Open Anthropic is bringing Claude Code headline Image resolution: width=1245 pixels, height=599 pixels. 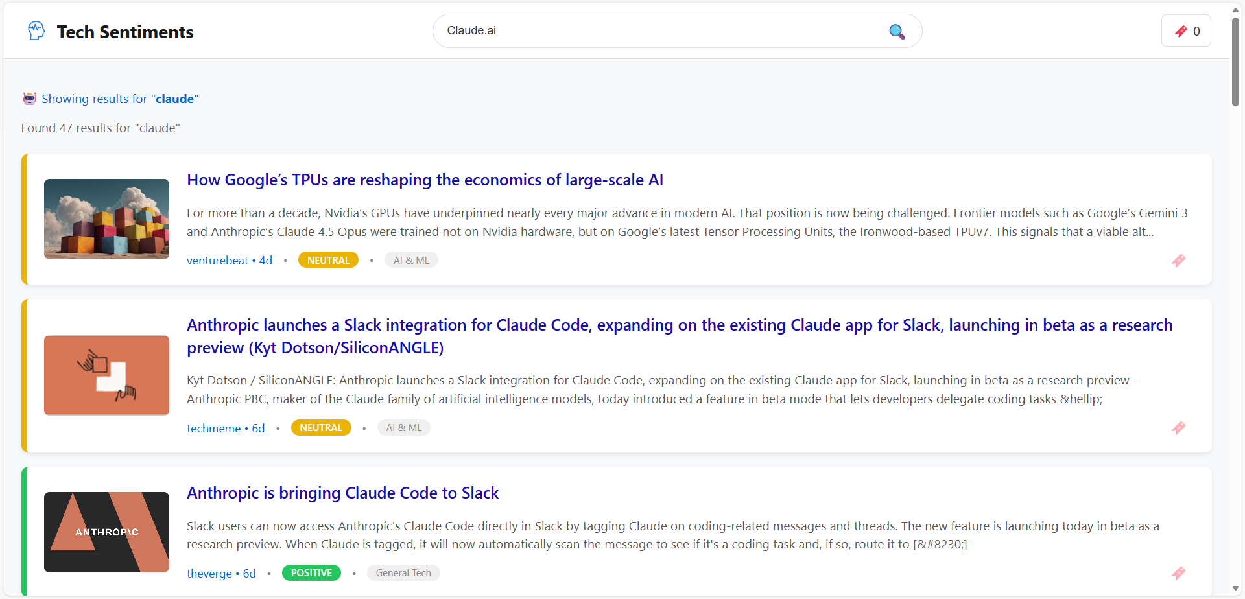[342, 493]
